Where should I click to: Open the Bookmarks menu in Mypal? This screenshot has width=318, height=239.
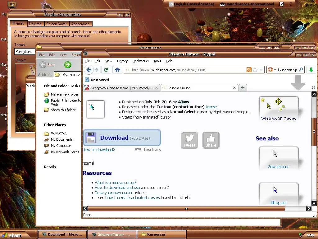click(141, 61)
